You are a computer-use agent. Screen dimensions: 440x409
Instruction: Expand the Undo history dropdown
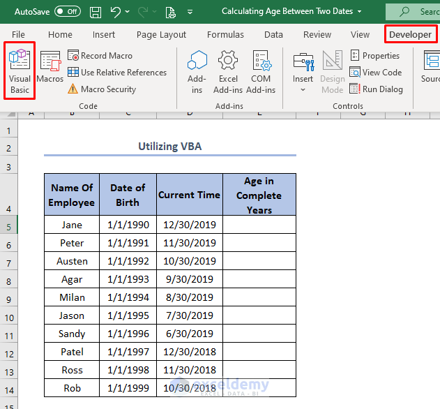[128, 12]
